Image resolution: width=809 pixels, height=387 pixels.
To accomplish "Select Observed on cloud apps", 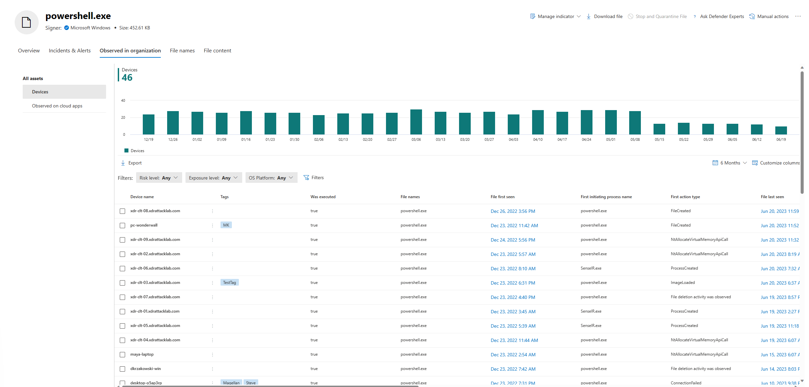I will tap(57, 106).
